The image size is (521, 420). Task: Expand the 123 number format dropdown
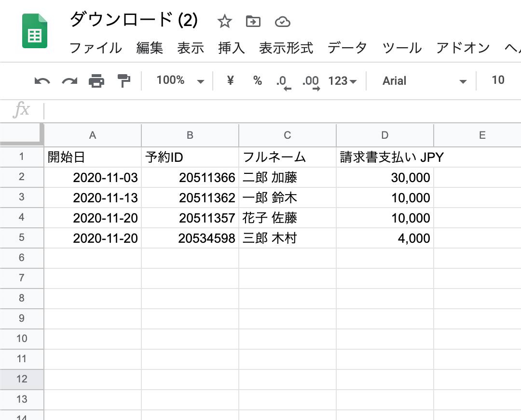tap(342, 81)
